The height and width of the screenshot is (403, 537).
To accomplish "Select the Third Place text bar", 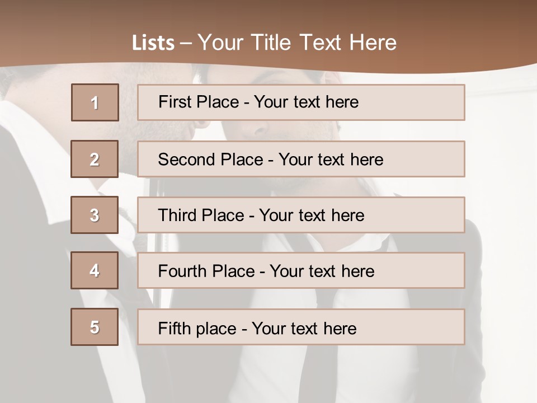I will (x=301, y=215).
